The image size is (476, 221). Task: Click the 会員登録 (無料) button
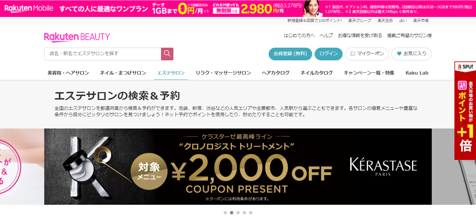[x=290, y=54]
